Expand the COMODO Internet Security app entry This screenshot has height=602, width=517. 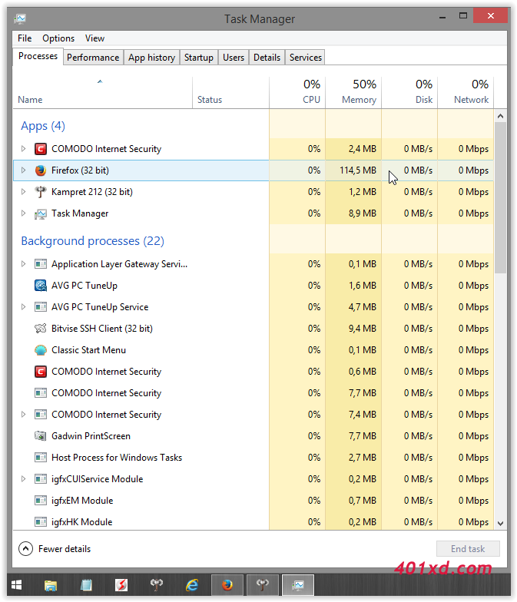coord(23,149)
